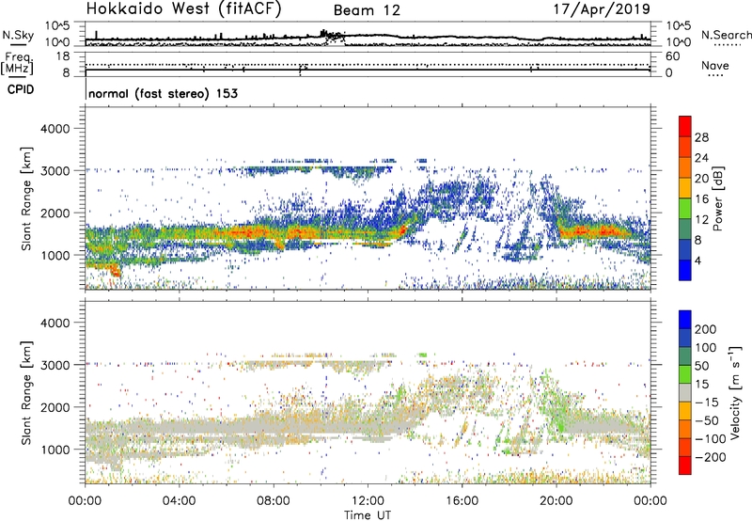Click the '16:00' time axis tick label
Screen dimensions: 752x521
(x=462, y=501)
